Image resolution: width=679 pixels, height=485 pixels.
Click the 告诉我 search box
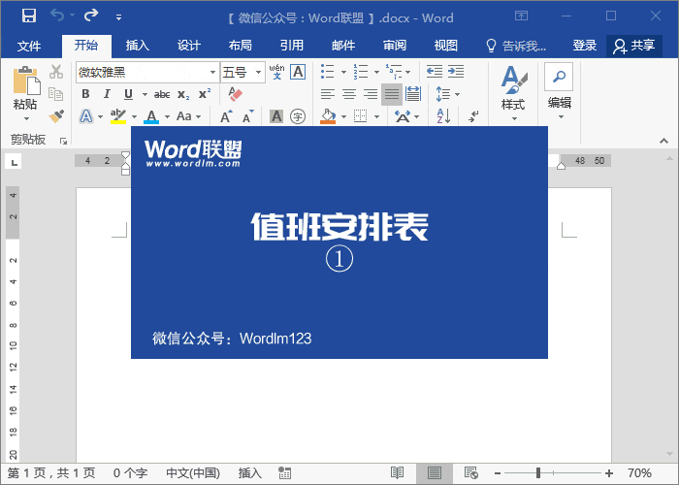click(516, 46)
